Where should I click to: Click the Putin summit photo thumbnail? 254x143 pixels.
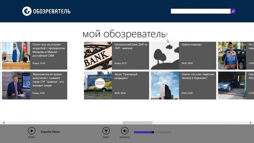pyautogui.click(x=16, y=56)
